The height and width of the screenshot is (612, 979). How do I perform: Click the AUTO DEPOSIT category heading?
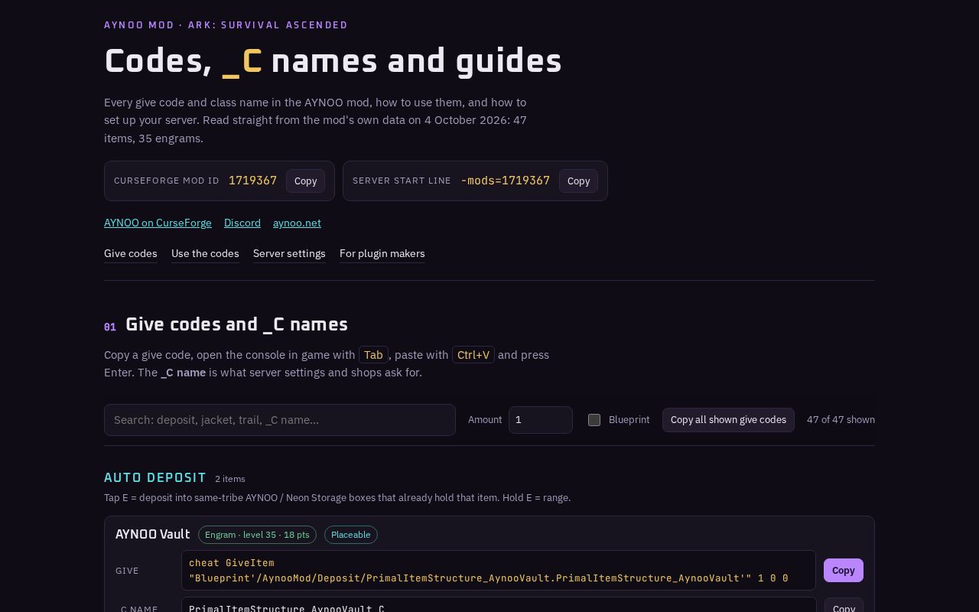click(155, 477)
